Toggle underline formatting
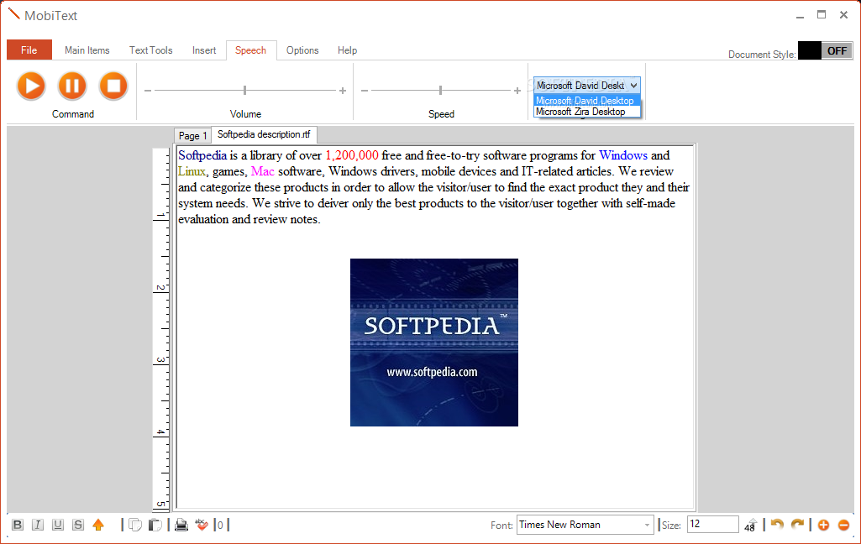This screenshot has width=861, height=544. click(58, 525)
